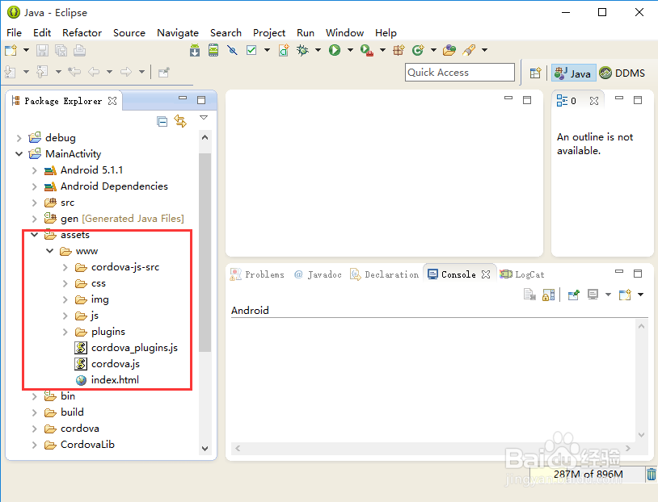Click Package Explorer scroll down arrow
The width and height of the screenshot is (658, 502).
[205, 449]
